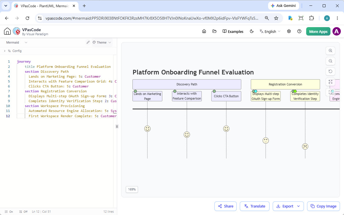The width and height of the screenshot is (344, 215).
Task: Click the browser back arrow
Action: 7,18
